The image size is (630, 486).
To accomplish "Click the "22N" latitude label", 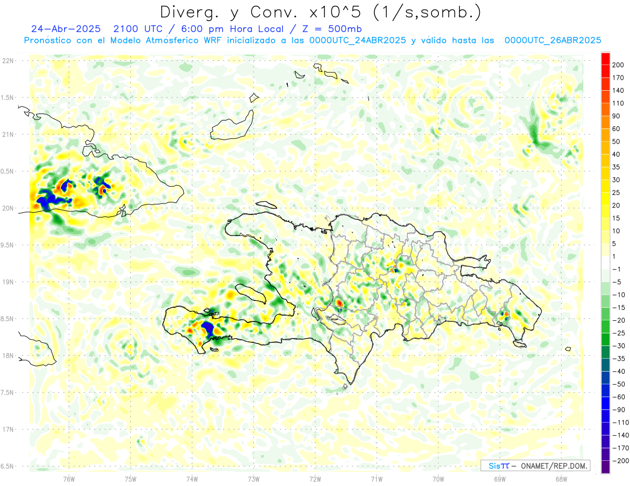I will point(8,61).
